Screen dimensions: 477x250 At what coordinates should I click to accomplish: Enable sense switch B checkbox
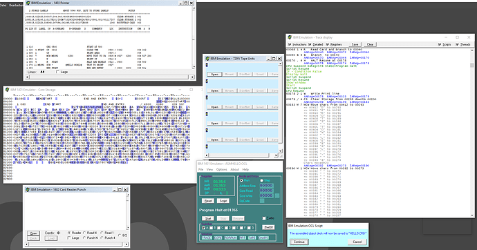[x=211, y=227]
